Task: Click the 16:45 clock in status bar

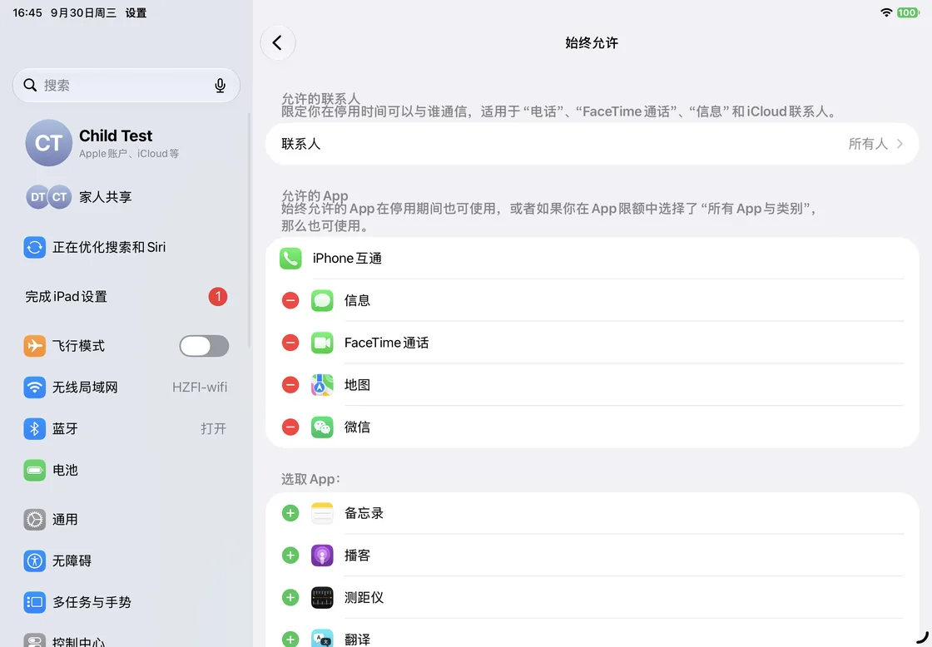Action: point(27,12)
